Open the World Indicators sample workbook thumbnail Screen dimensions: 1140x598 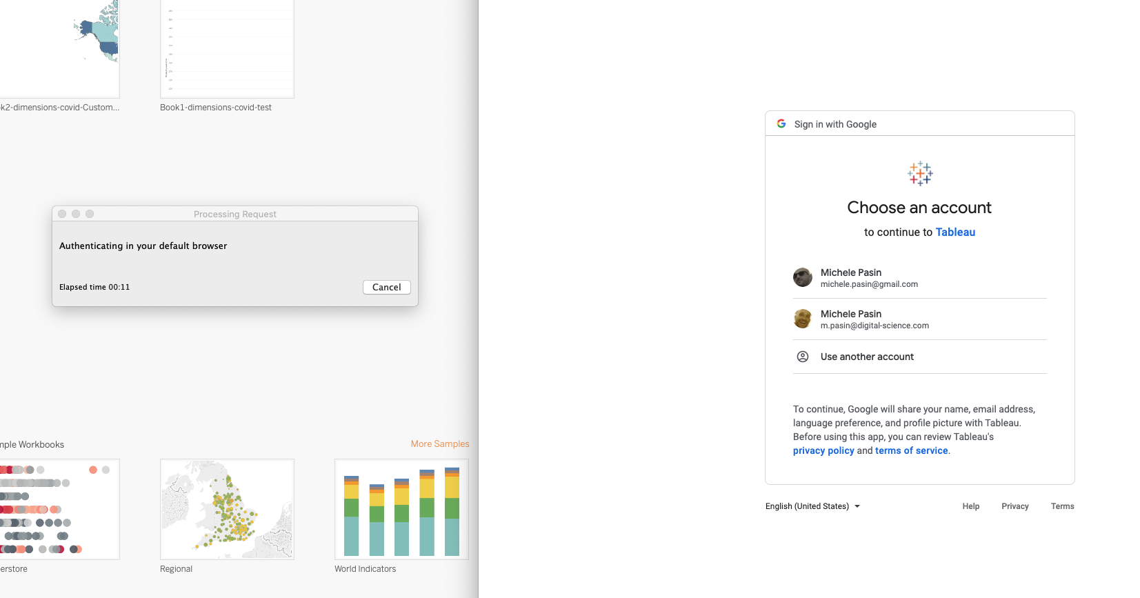(401, 509)
